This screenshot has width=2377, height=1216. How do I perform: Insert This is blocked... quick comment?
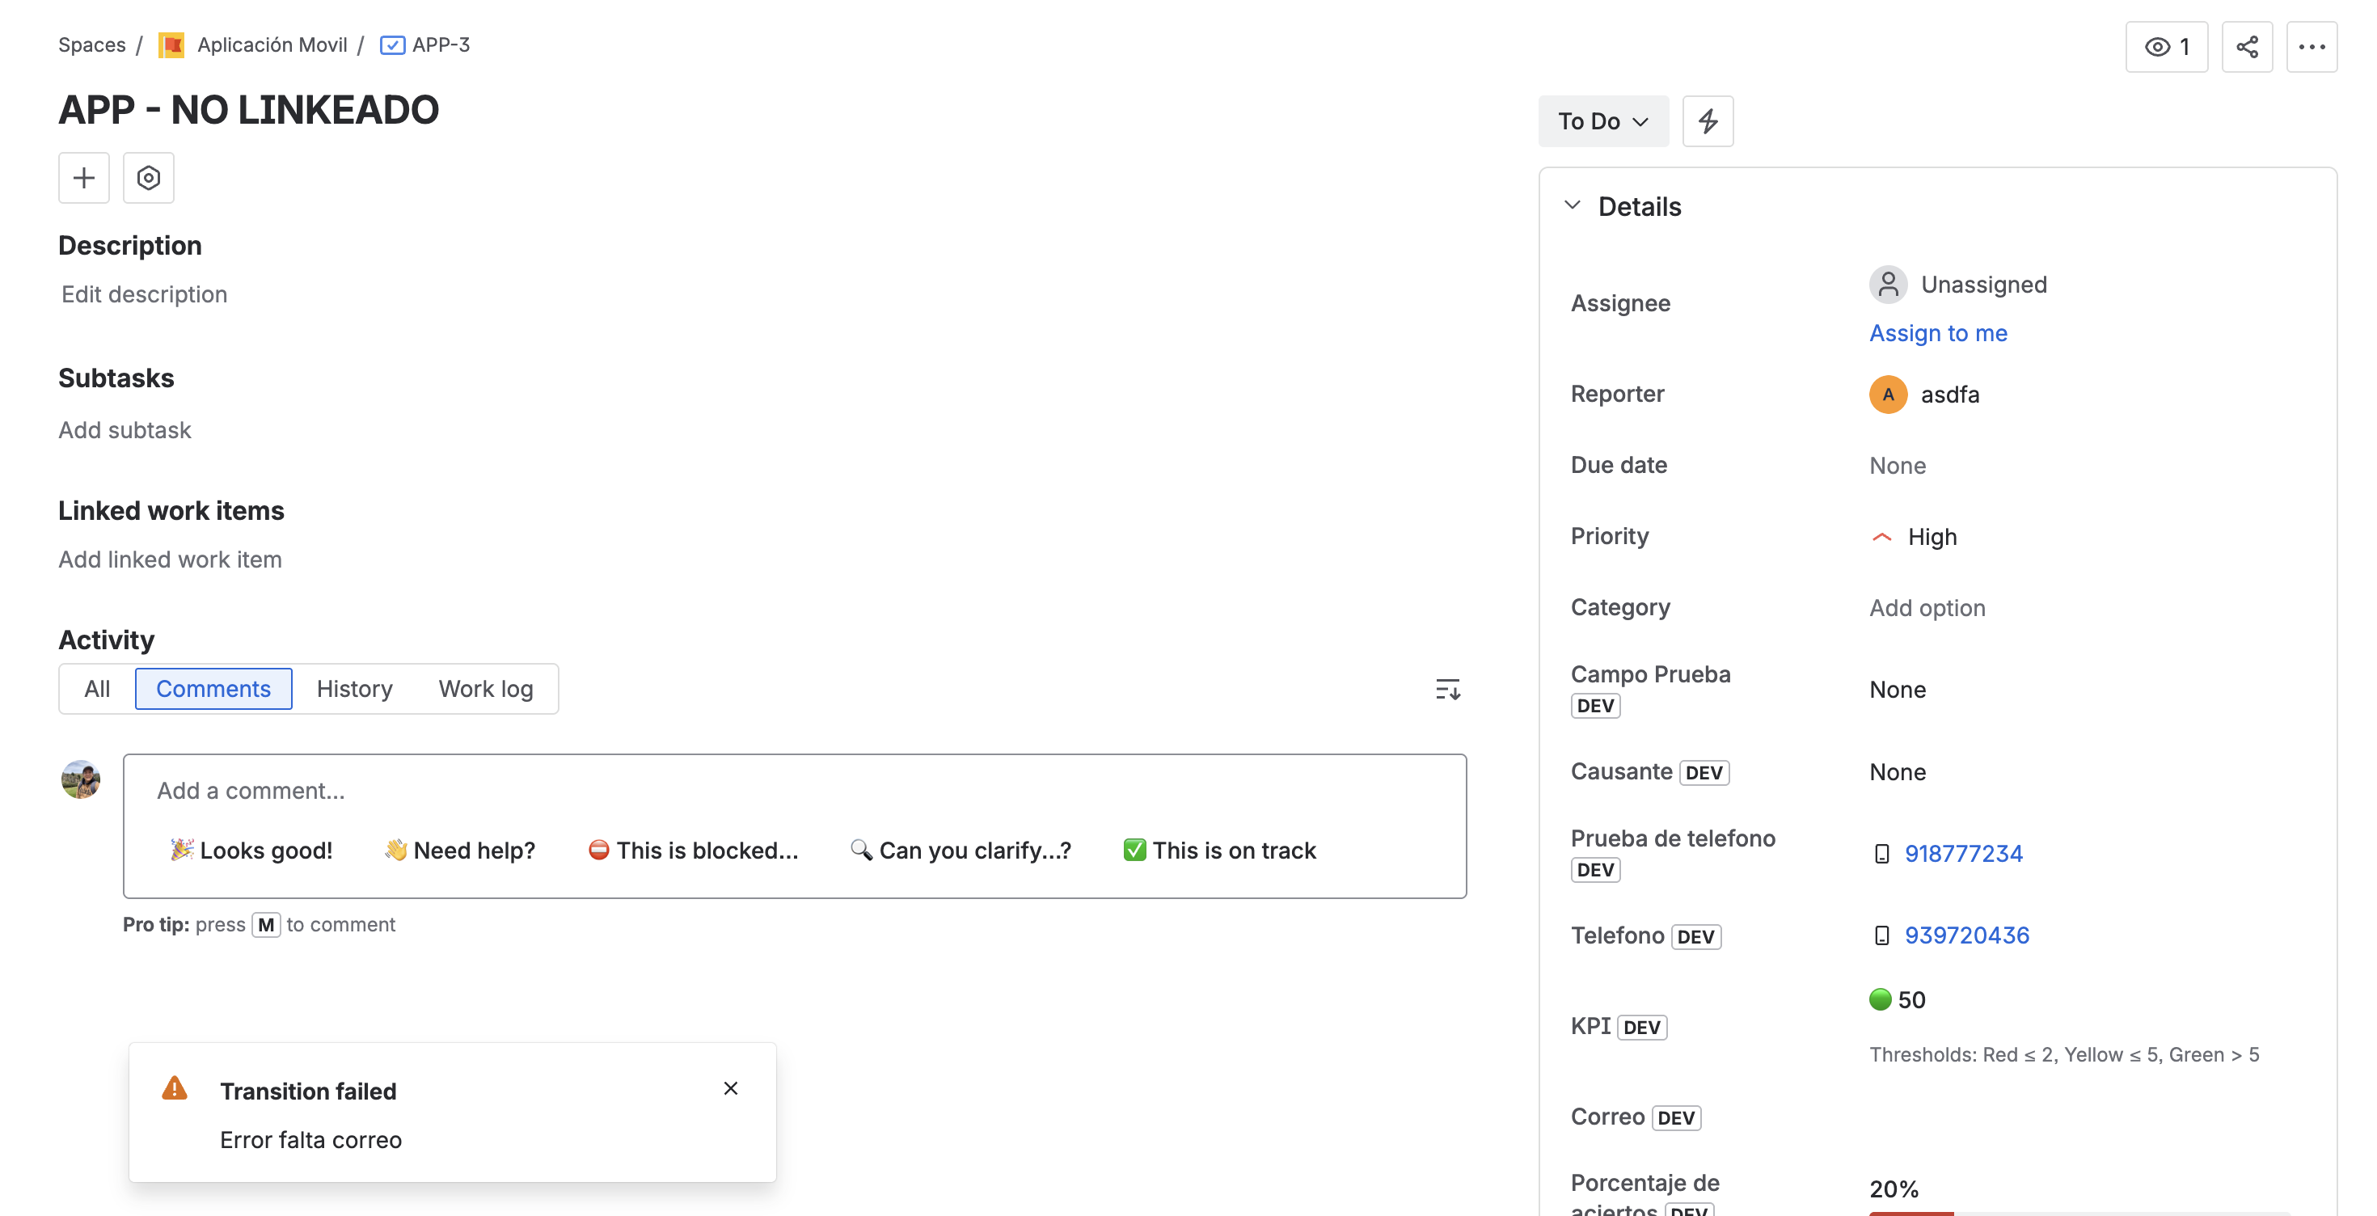(693, 851)
